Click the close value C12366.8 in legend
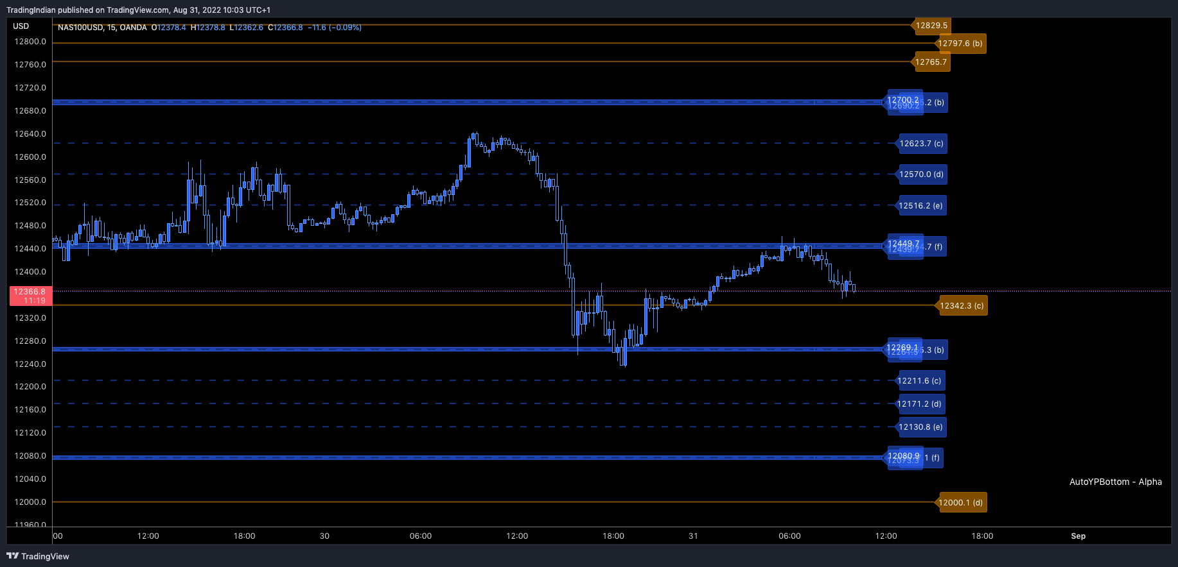 coord(285,28)
